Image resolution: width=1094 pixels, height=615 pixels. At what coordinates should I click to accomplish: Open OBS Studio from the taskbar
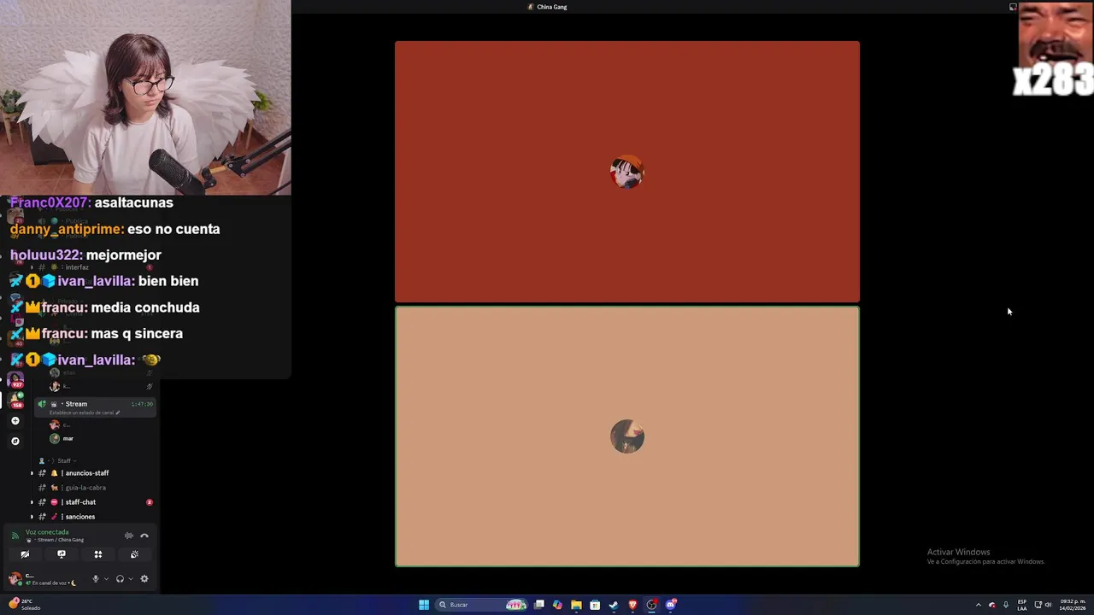(x=651, y=605)
